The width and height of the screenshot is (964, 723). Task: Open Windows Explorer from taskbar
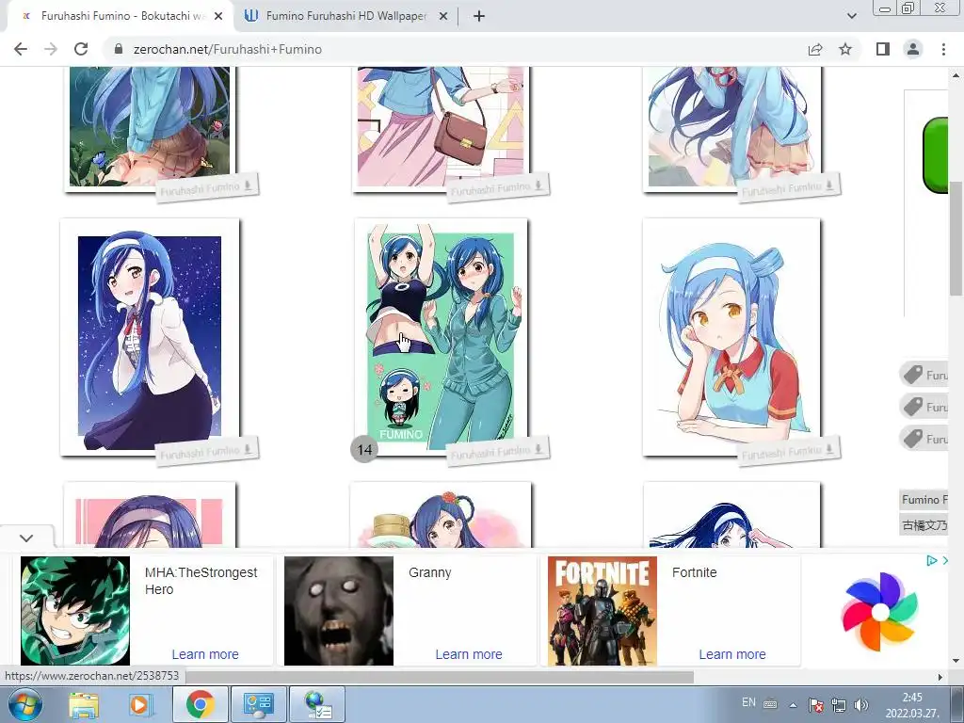[x=84, y=704]
